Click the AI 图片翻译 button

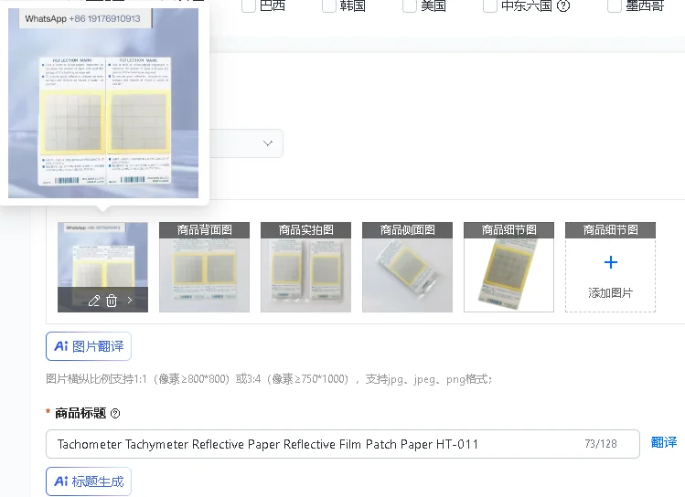[89, 346]
